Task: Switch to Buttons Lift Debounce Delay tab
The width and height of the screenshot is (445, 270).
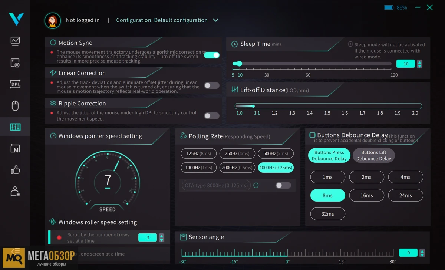Action: tap(373, 155)
